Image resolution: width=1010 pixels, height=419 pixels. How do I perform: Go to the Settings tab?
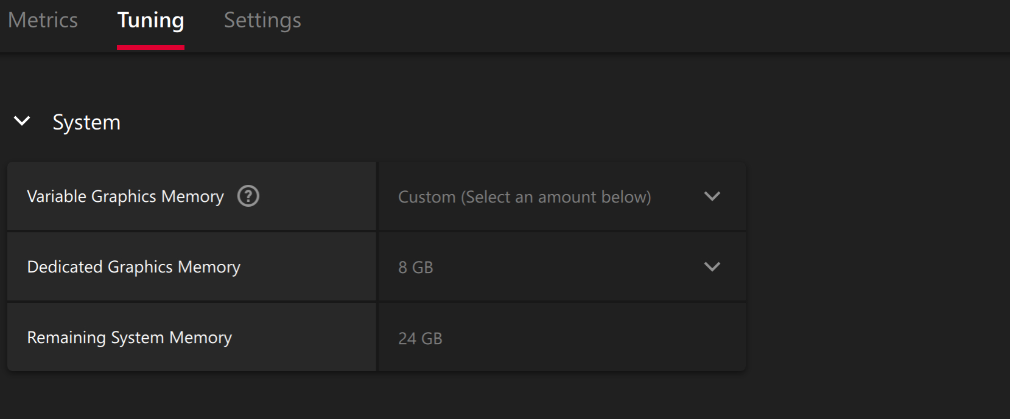(x=262, y=21)
